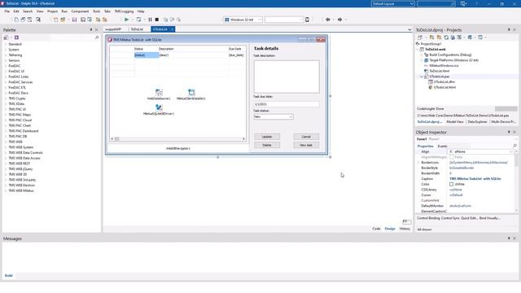Screen dimensions: 521x293
Task: Open the Default Layout dropdown
Action: [412, 3]
